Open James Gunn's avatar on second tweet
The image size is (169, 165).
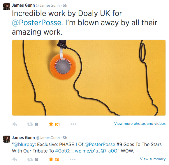click(x=7, y=139)
